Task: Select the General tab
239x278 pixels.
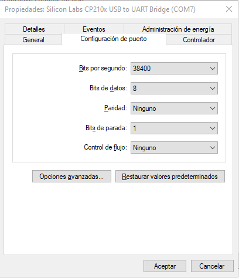Action: pos(33,40)
